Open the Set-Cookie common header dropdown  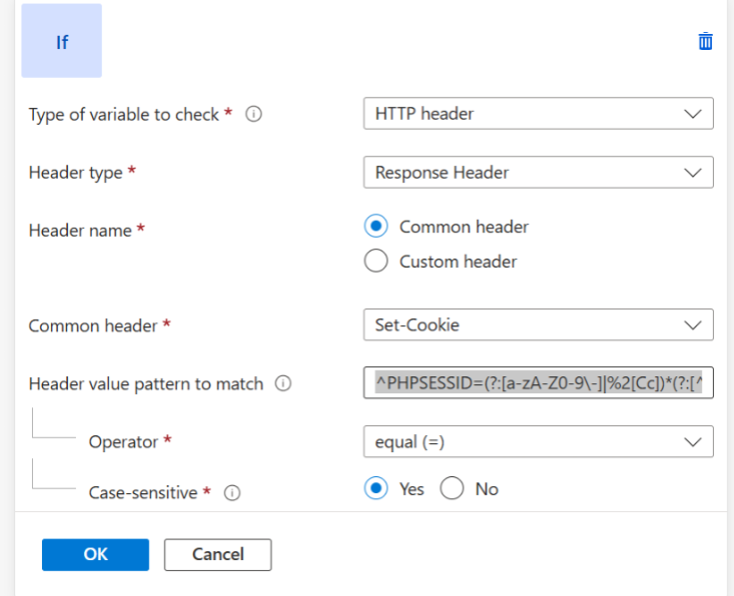pyautogui.click(x=538, y=324)
